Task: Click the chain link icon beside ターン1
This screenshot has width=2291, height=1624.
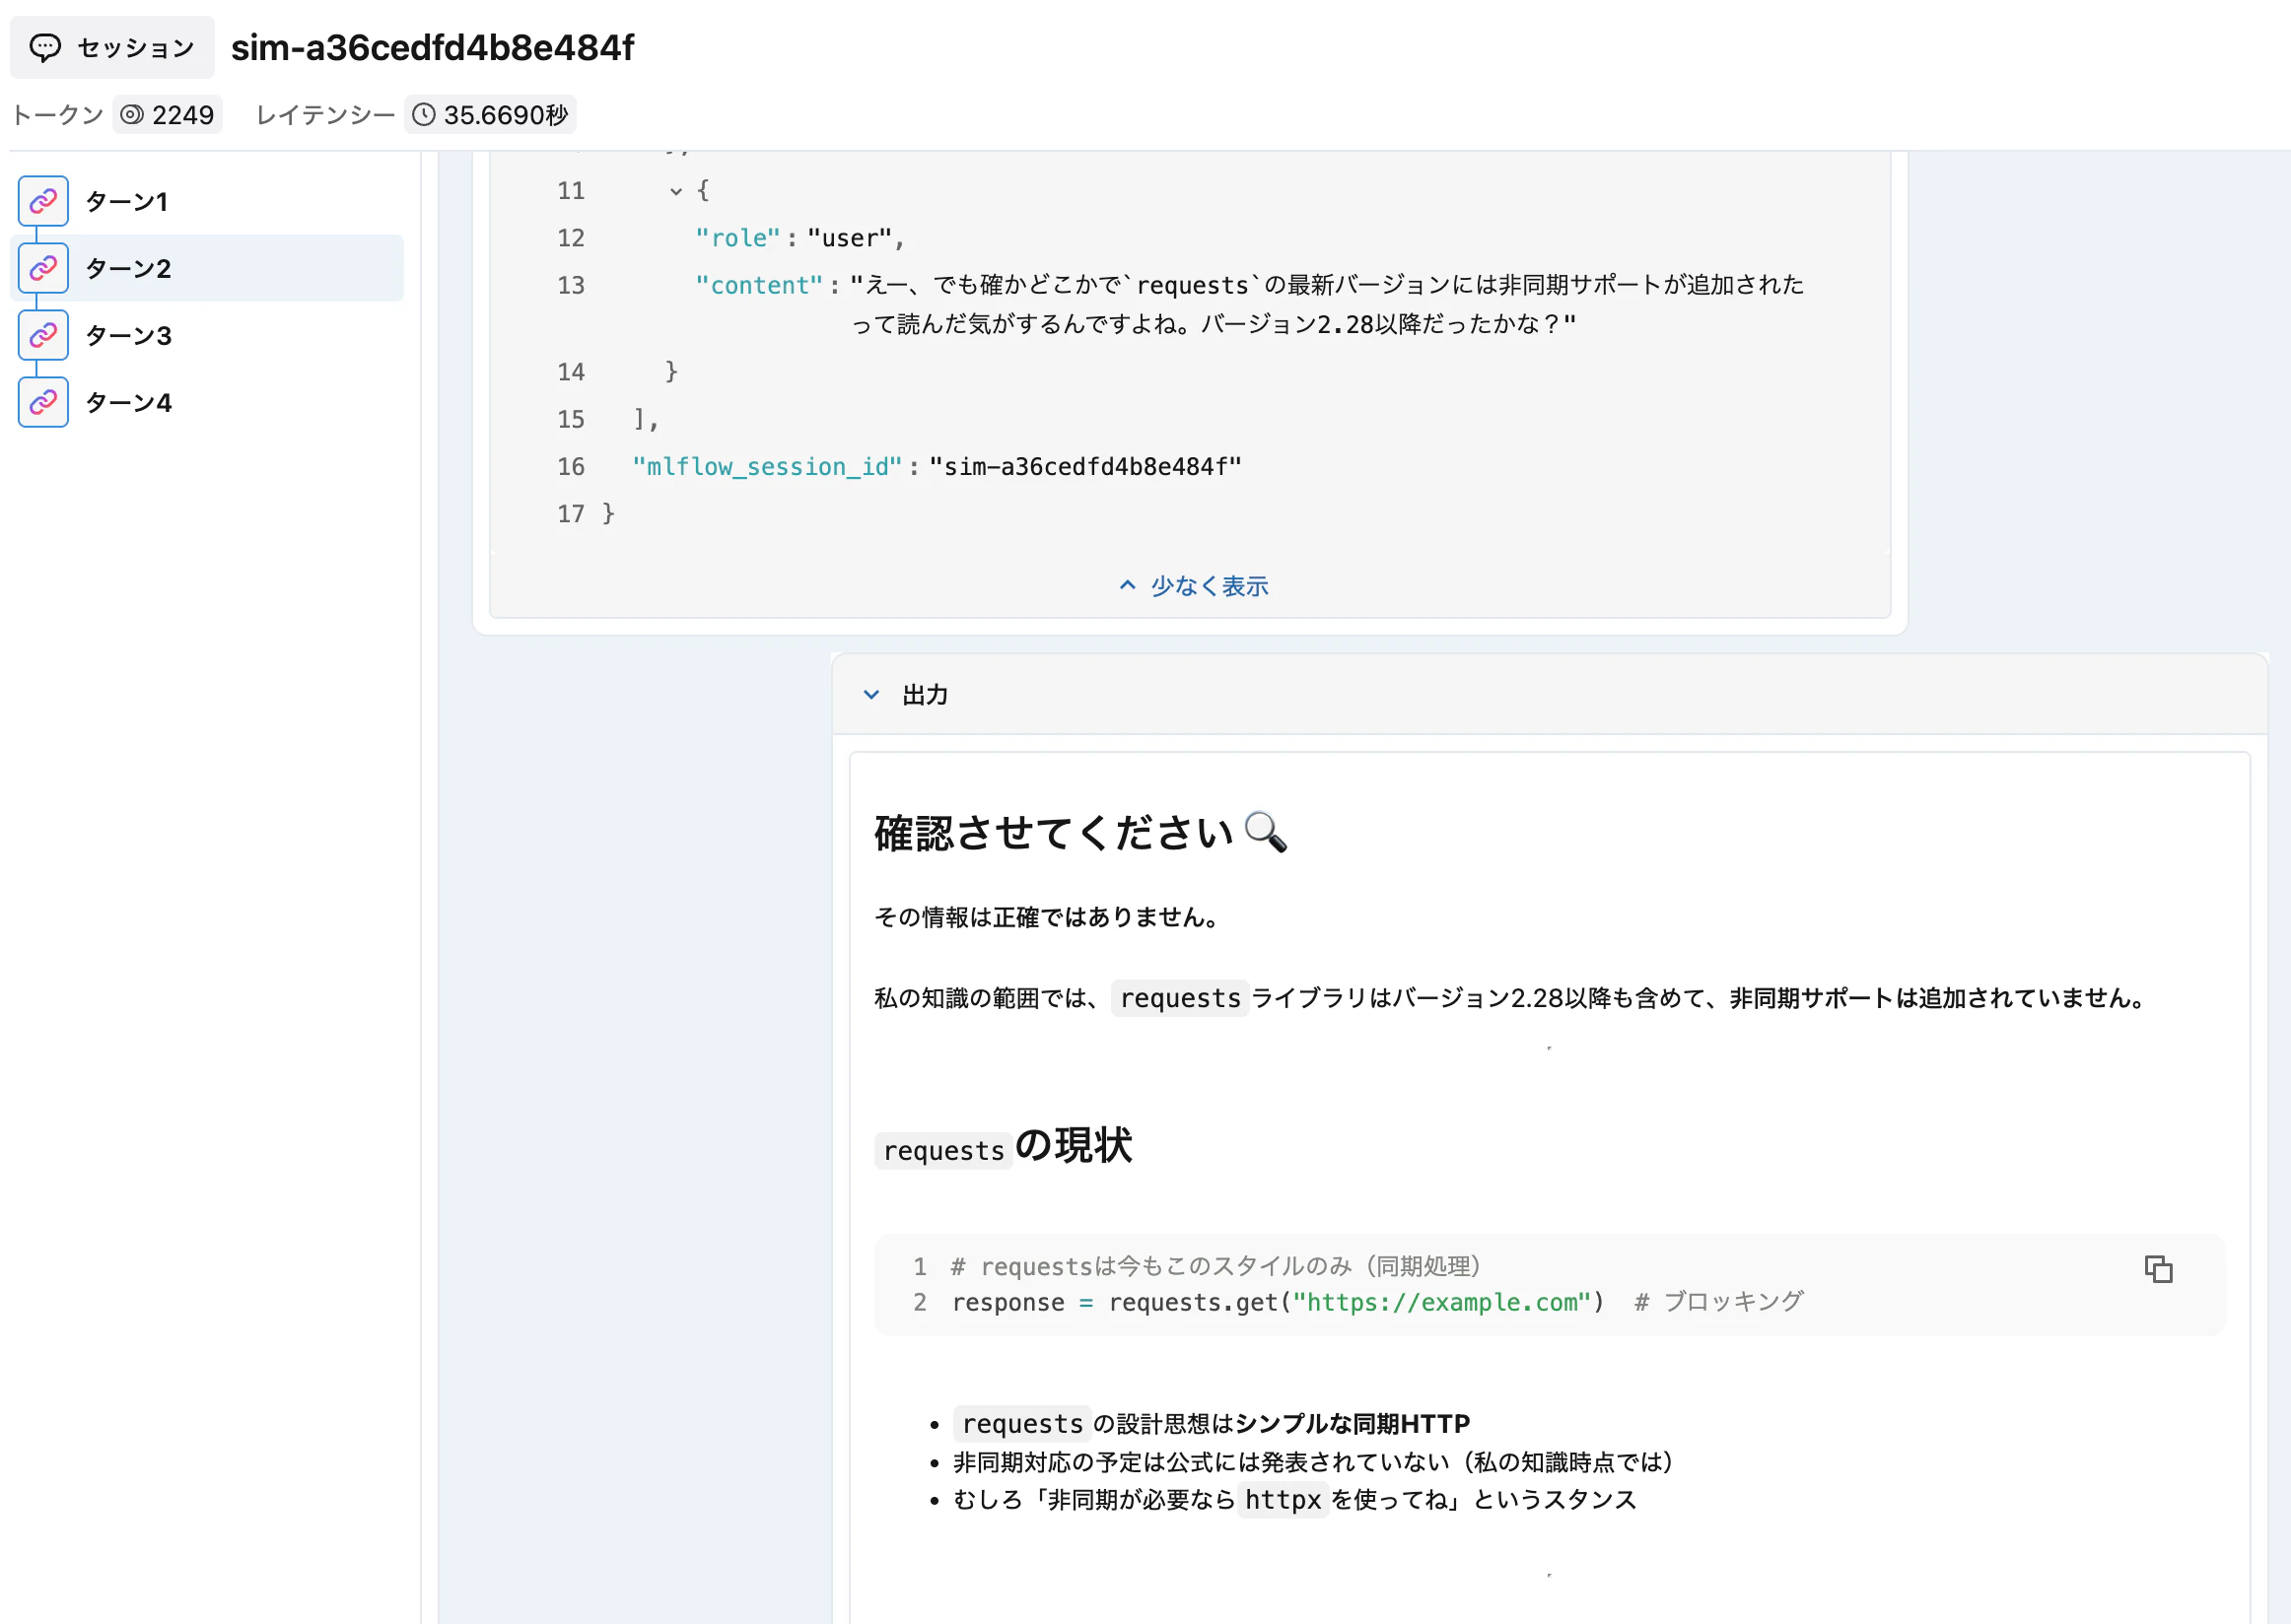Action: [42, 200]
